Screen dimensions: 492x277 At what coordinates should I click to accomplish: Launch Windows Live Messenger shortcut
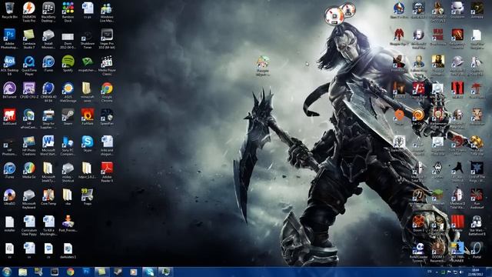point(107,12)
